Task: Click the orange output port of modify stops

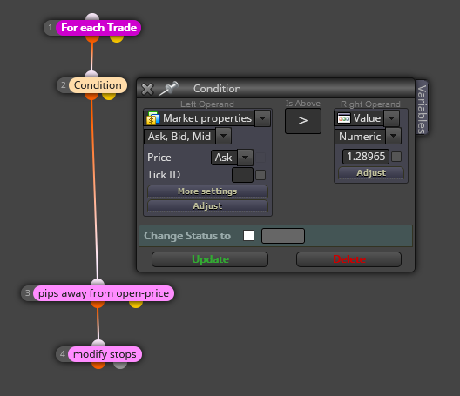Action: pyautogui.click(x=98, y=366)
